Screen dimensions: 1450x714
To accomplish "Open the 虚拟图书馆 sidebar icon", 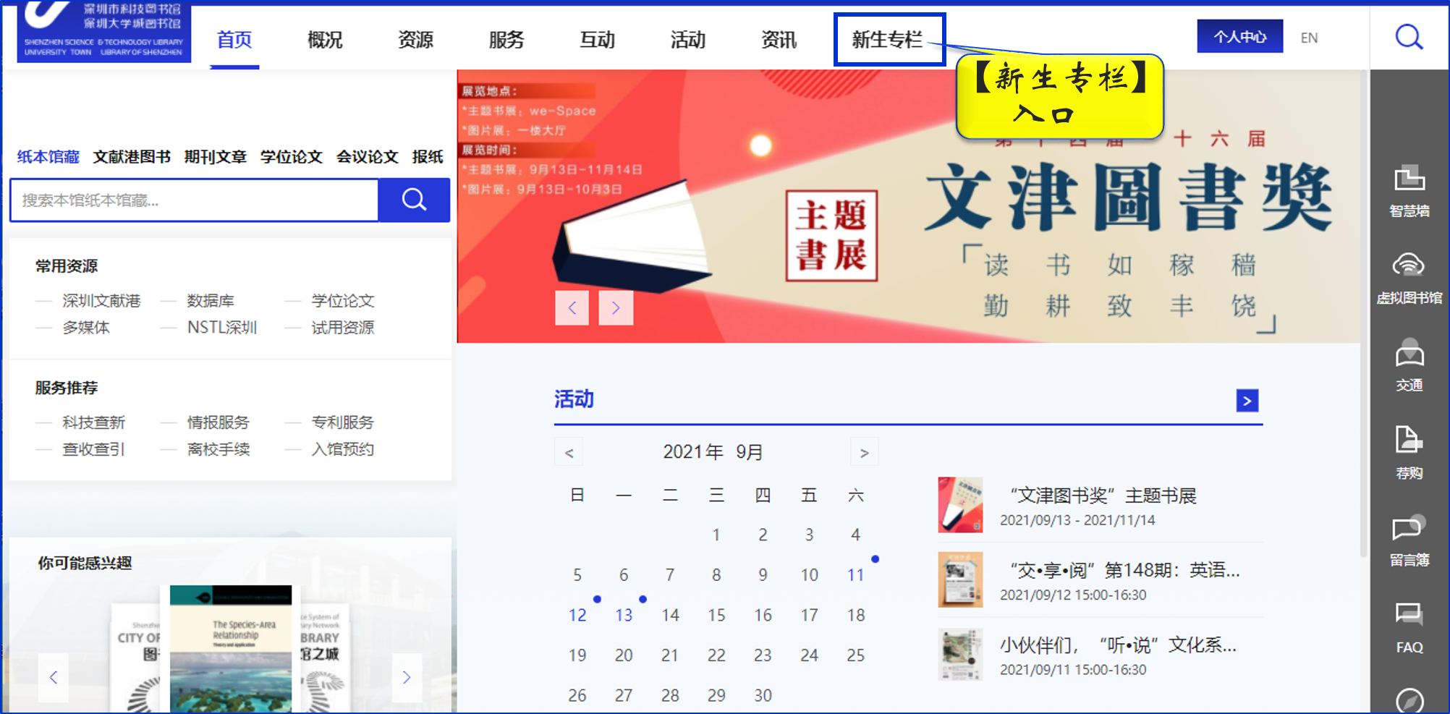I will point(1409,277).
